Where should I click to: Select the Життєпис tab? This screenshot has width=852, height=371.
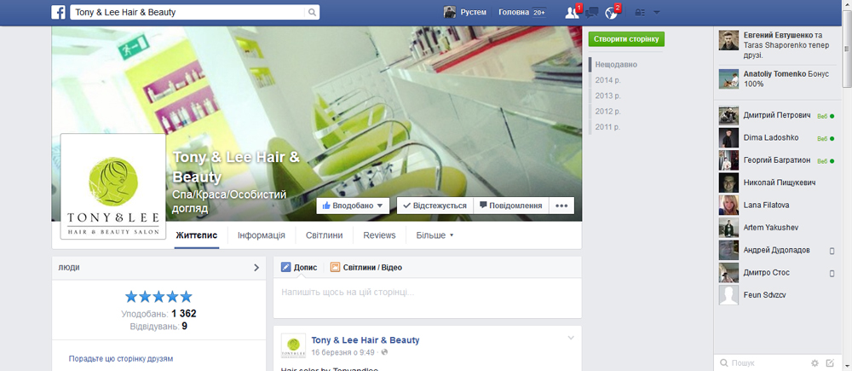coord(197,235)
